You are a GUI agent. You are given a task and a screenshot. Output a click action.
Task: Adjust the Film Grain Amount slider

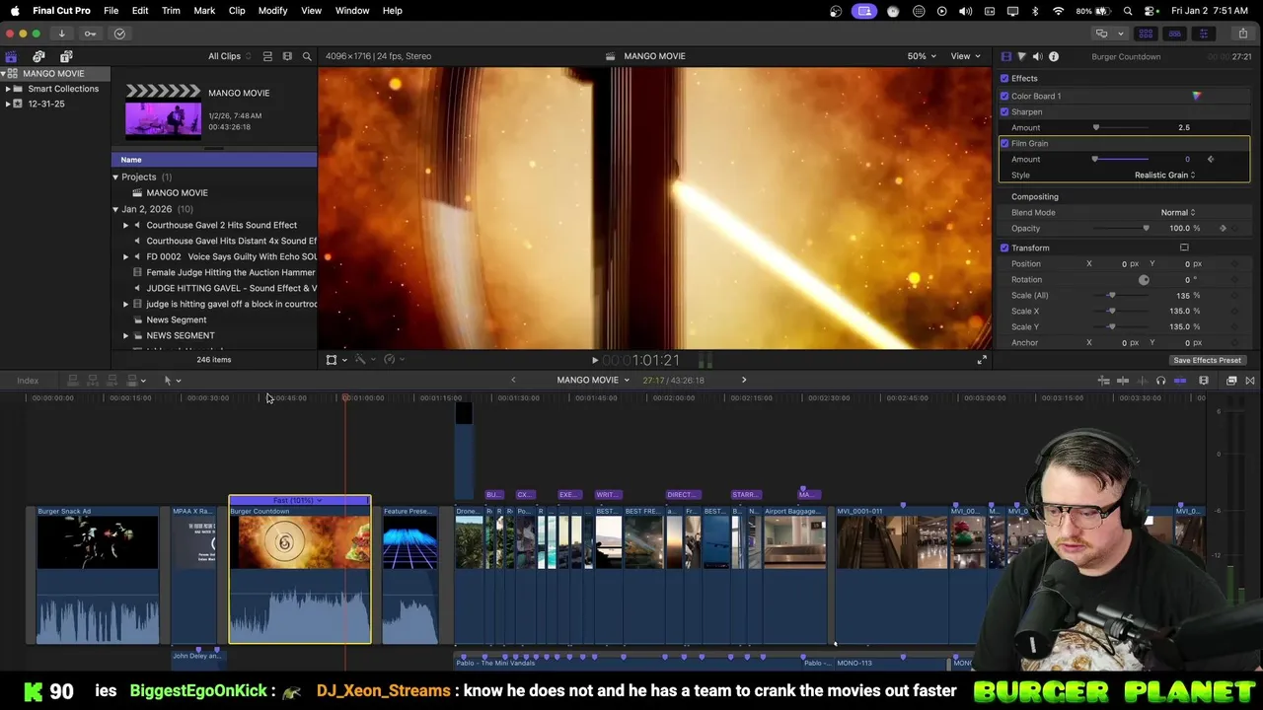1121,159
